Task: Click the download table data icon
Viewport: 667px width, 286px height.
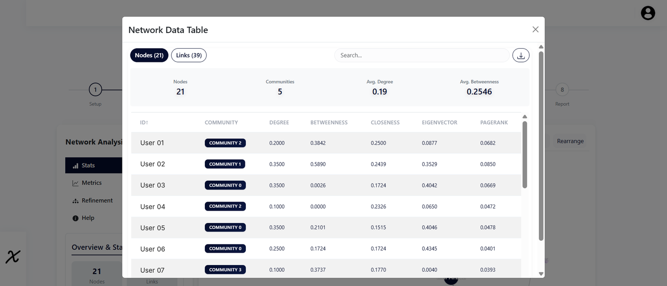Action: point(521,55)
